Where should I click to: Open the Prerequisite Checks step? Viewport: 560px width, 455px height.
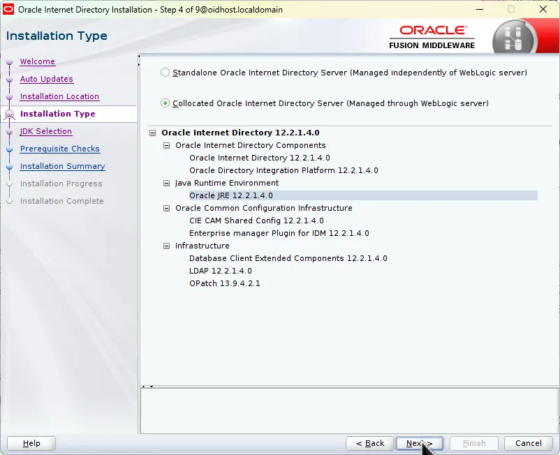pos(59,149)
